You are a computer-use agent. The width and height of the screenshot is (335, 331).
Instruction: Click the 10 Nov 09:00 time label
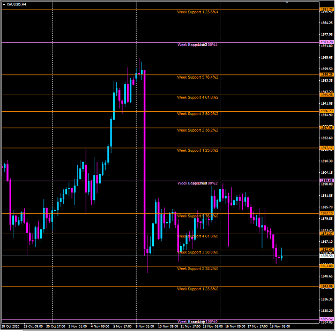(168, 327)
